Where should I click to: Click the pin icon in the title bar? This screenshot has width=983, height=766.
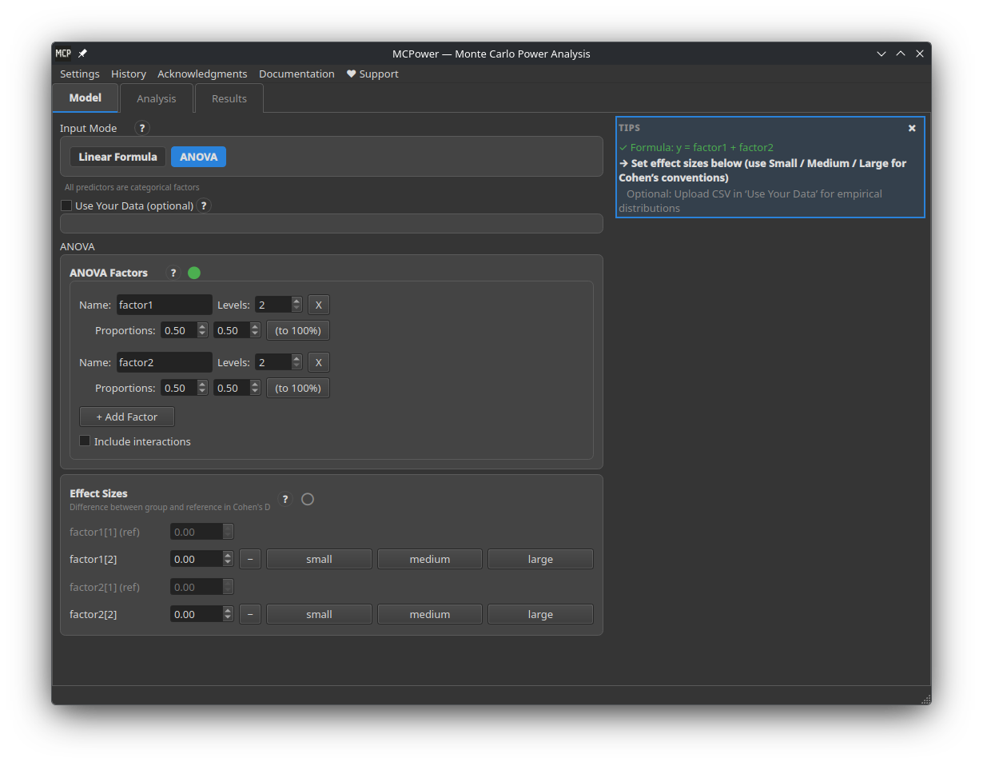pyautogui.click(x=82, y=54)
